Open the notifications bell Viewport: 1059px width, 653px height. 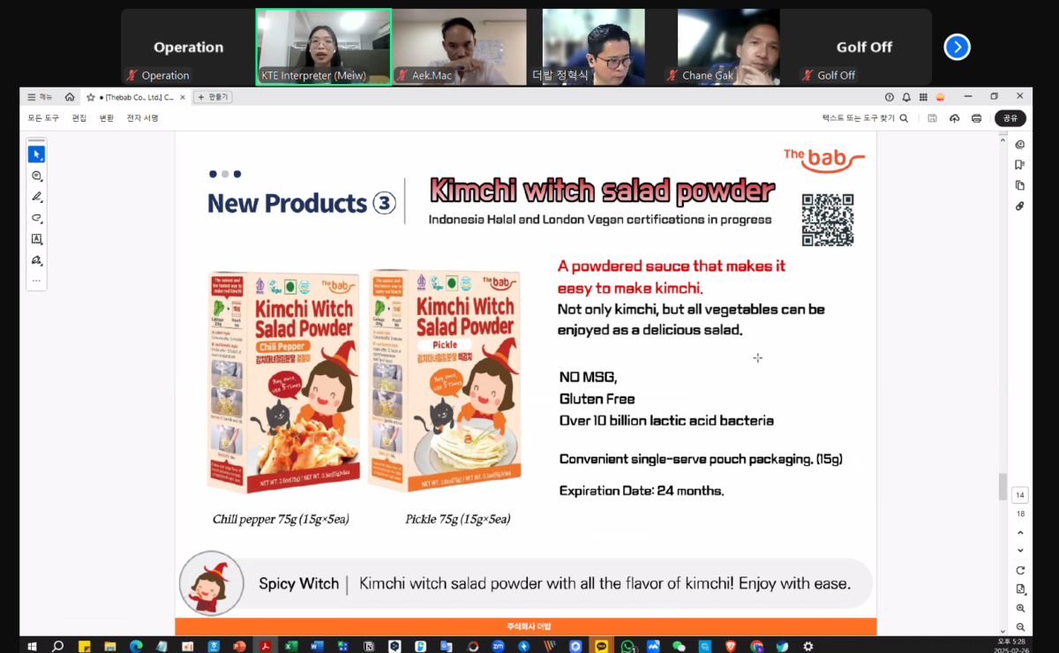[906, 97]
